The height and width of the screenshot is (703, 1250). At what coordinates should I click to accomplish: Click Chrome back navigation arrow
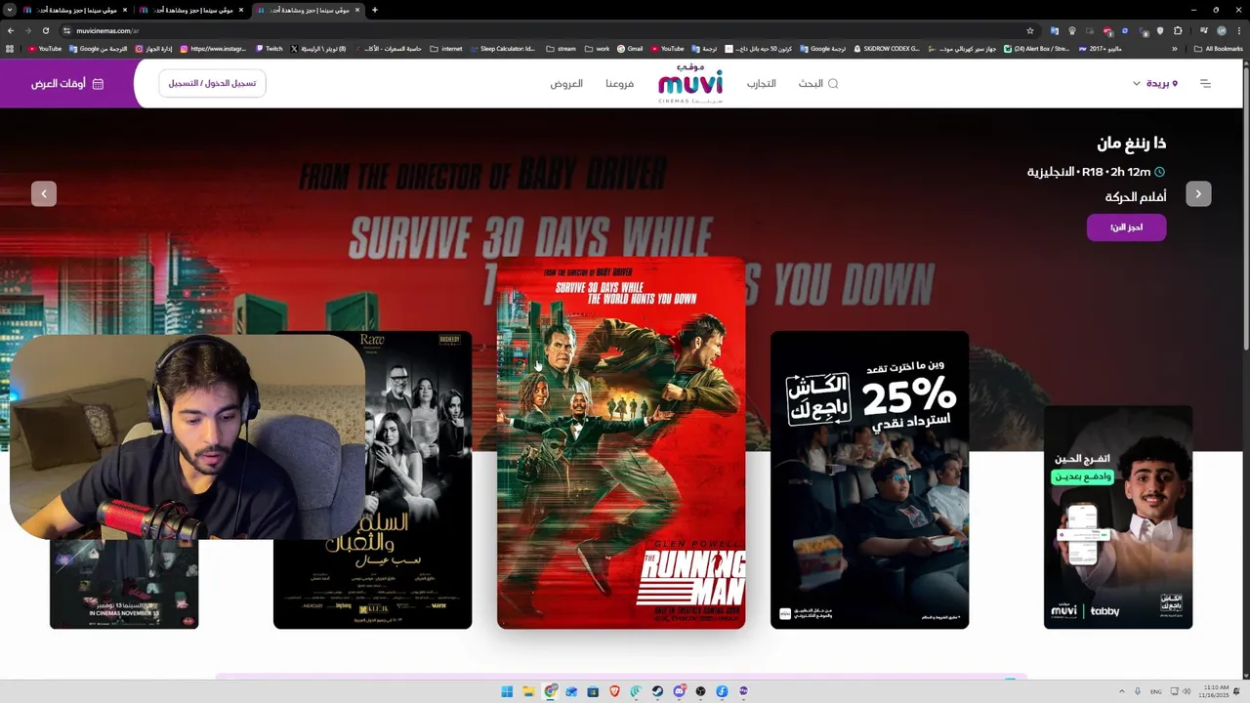11,30
